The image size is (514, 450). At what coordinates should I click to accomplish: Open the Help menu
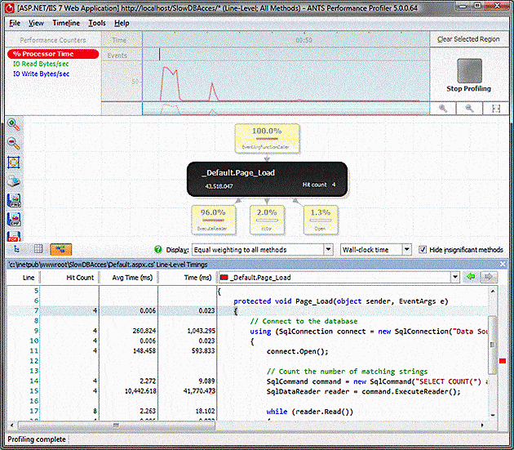pyautogui.click(x=122, y=23)
